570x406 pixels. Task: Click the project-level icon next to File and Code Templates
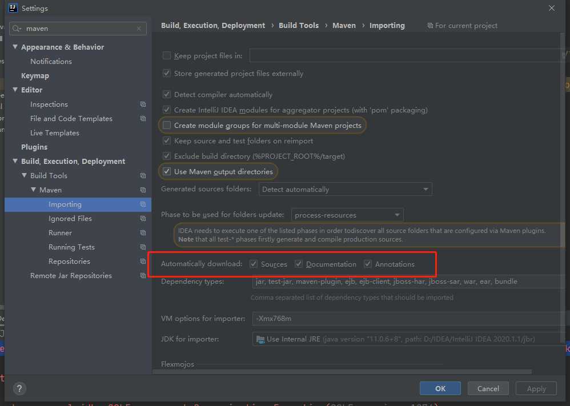click(143, 119)
